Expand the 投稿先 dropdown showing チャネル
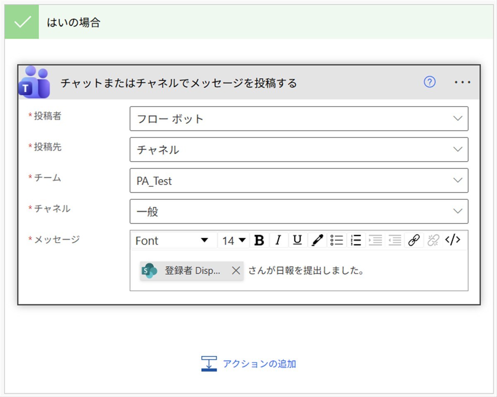The width and height of the screenshot is (497, 397). (x=457, y=149)
